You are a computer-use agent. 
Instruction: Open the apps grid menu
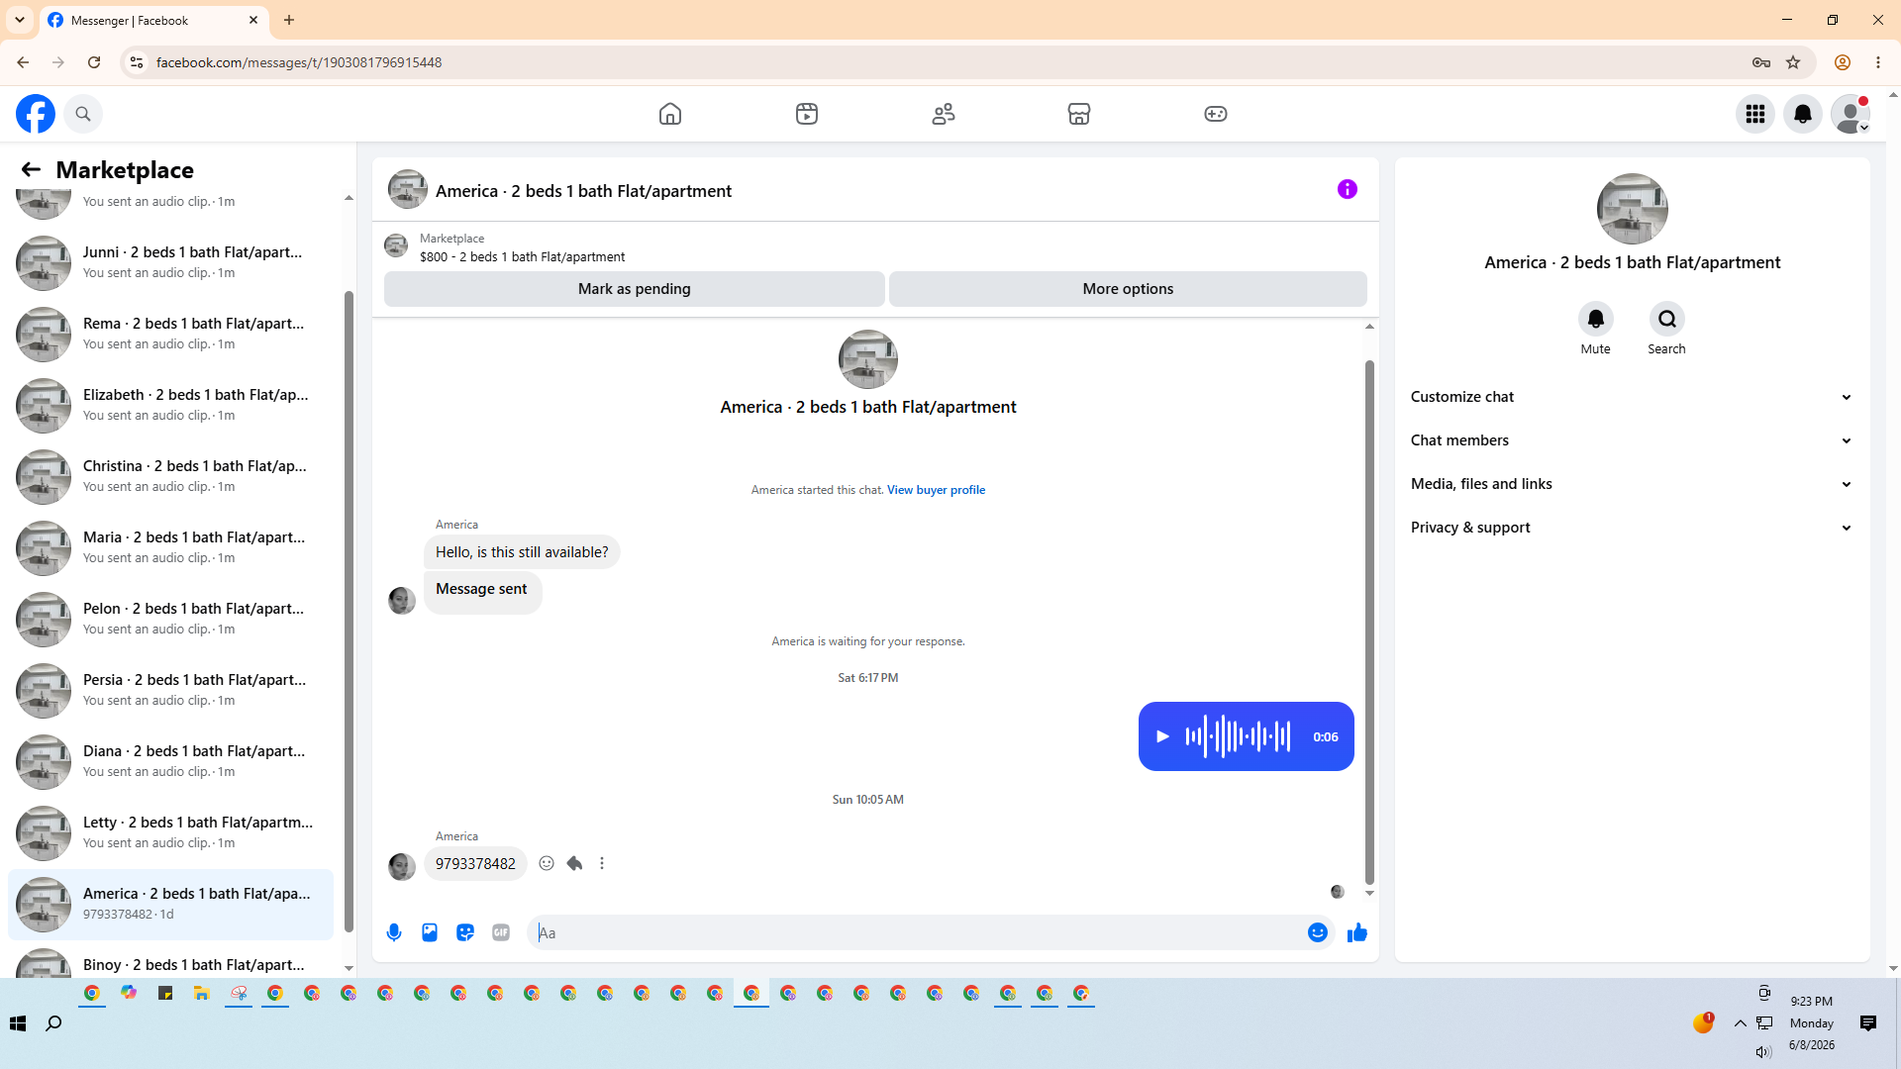pyautogui.click(x=1755, y=114)
